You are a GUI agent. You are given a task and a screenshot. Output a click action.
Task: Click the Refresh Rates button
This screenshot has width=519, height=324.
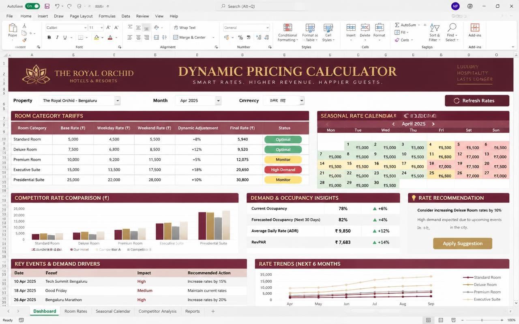coord(477,100)
